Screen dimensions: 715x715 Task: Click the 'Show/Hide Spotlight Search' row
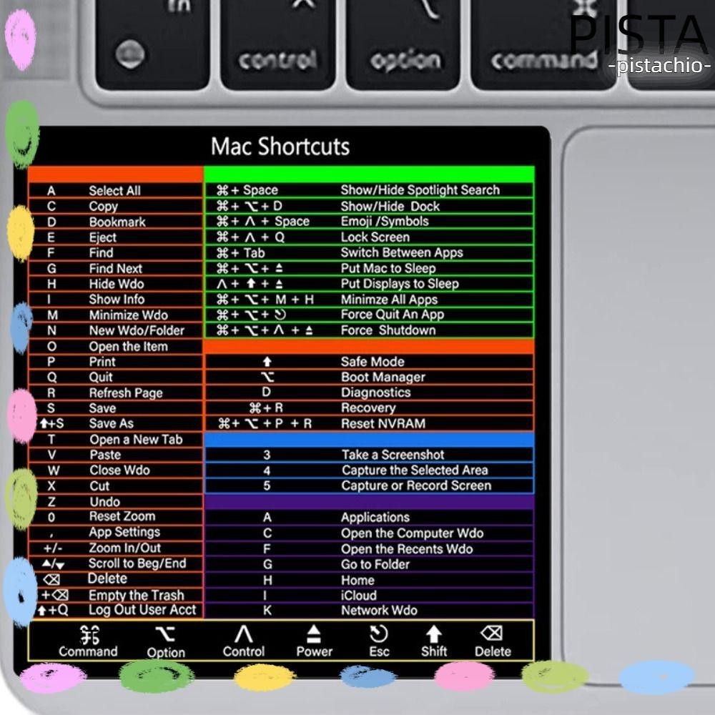click(x=370, y=190)
